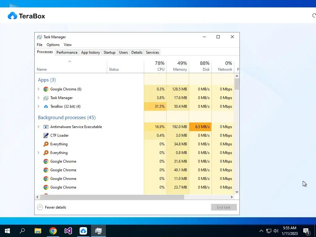The image size is (316, 237).
Task: Sort by the Status column header
Action: coord(125,67)
